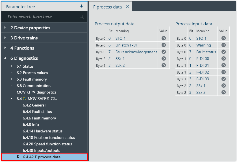Click the Warning input value indicator
Image resolution: width=237 pixels, height=162 pixels.
(223, 45)
